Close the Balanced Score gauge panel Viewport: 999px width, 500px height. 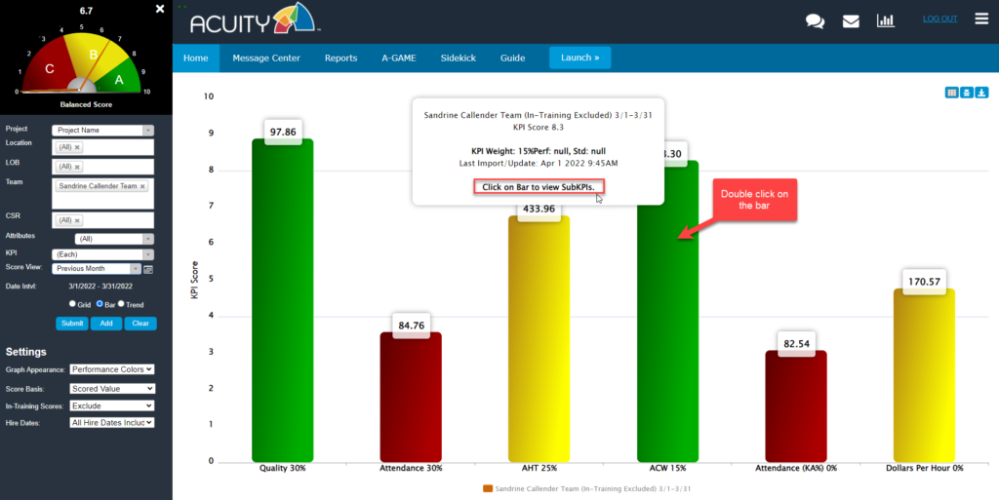(x=160, y=9)
